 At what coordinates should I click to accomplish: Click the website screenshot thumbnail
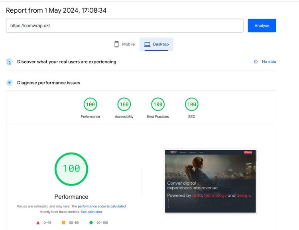tap(210, 182)
